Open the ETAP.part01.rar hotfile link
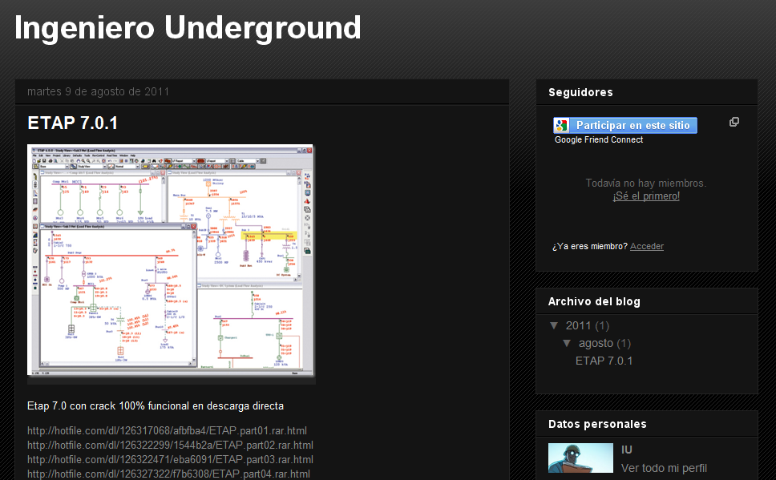This screenshot has height=480, width=776. [167, 430]
